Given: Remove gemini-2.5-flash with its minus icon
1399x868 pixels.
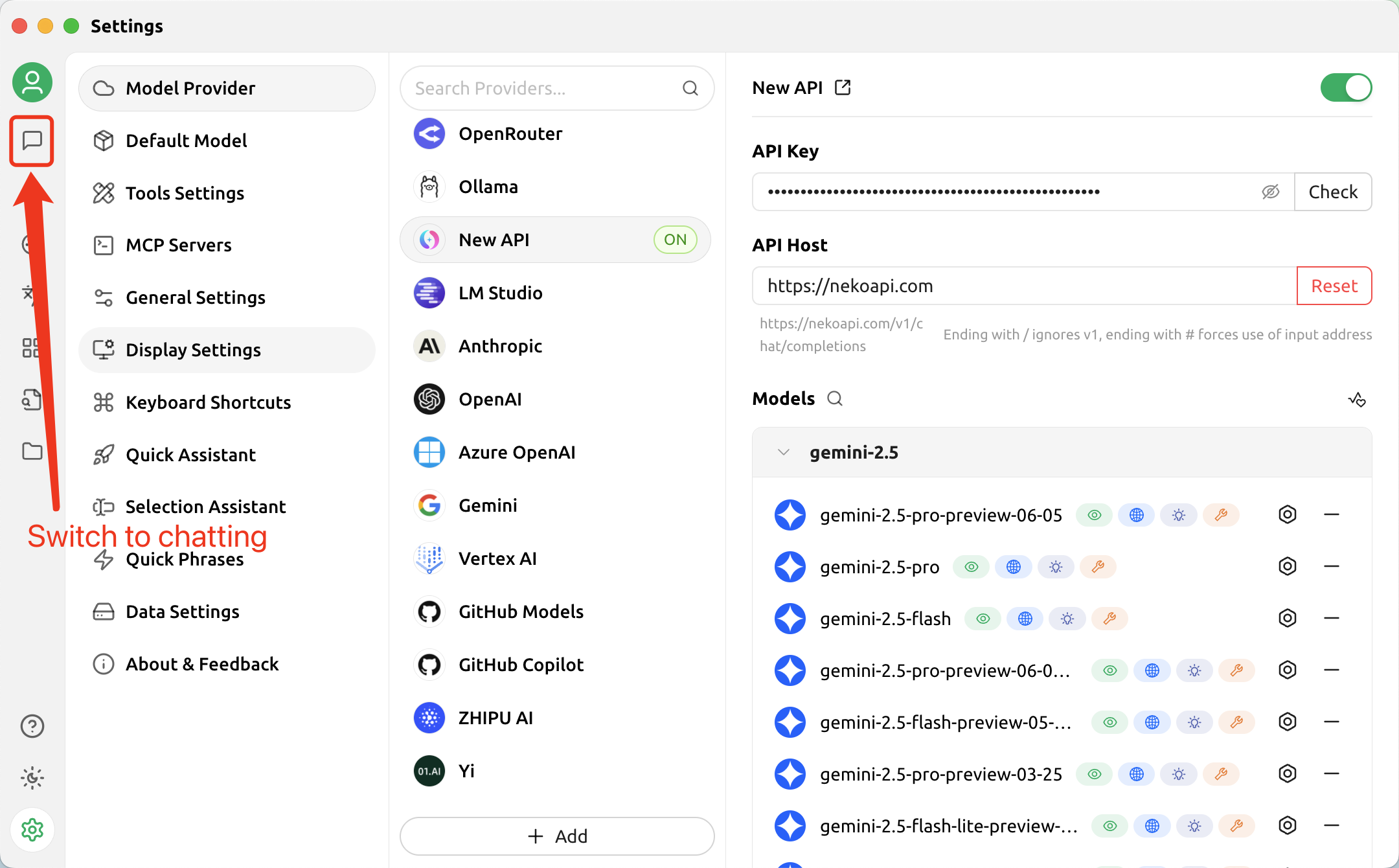Looking at the screenshot, I should pos(1331,618).
